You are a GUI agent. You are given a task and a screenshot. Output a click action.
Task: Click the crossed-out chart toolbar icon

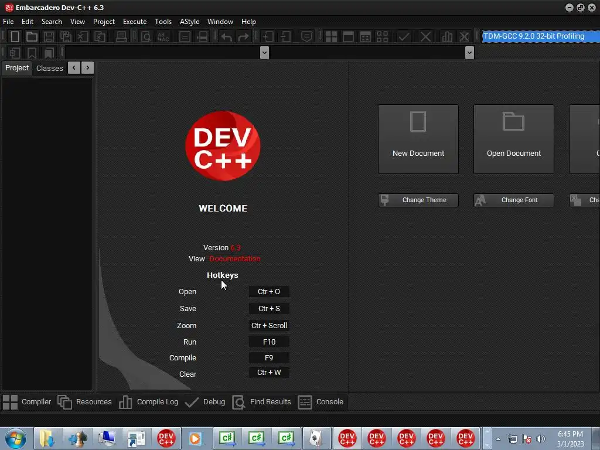[464, 37]
